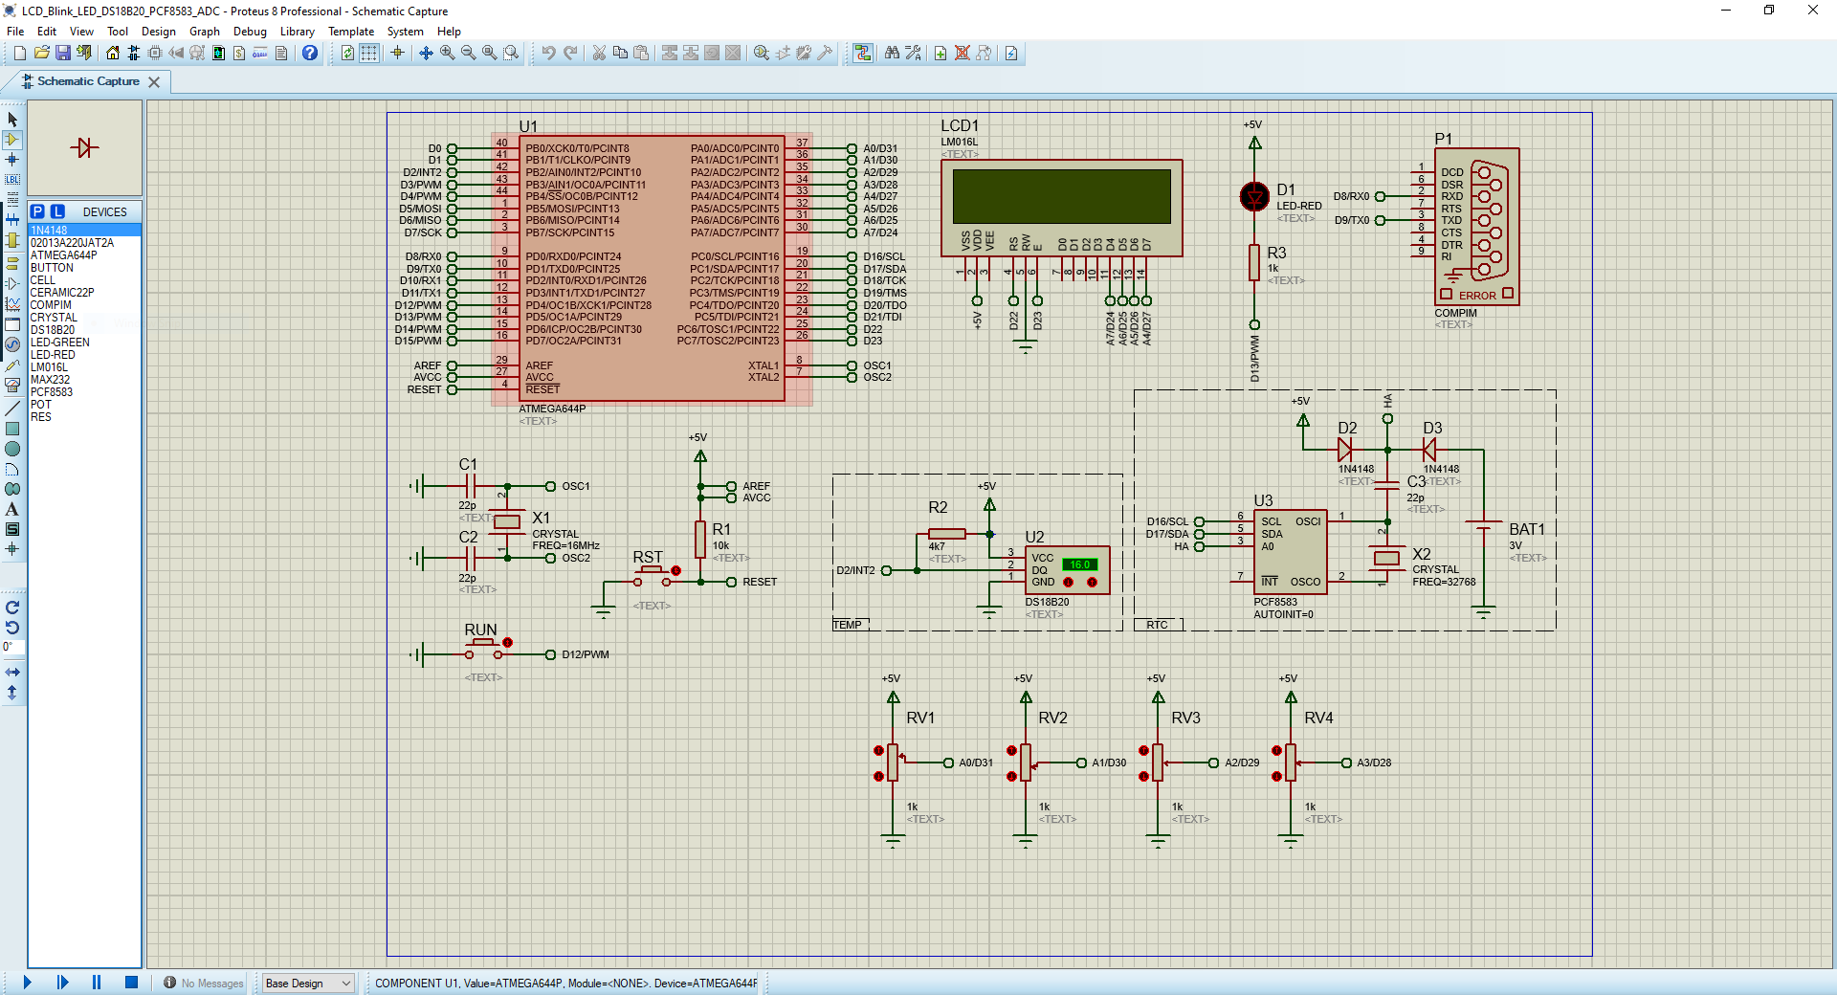
Task: Click the New Project toolbar icon
Action: click(x=19, y=54)
